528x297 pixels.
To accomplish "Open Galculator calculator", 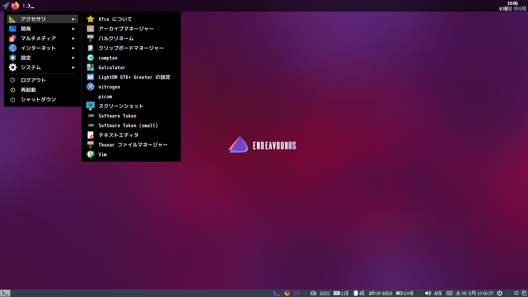I will coord(131,67).
